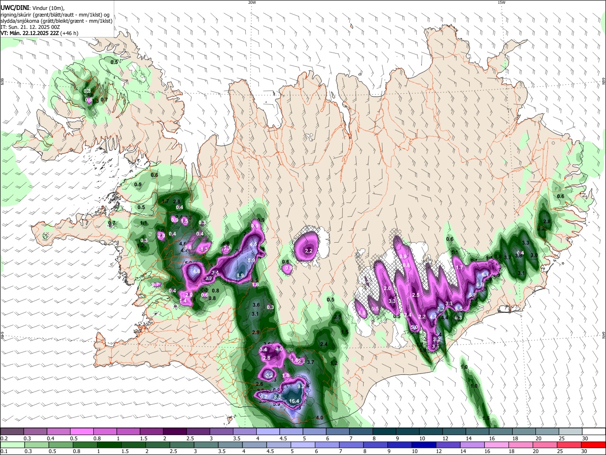This screenshot has height=455, width=606.
Task: Select red swatch after 30 in bottom legend row
Action: pos(593,445)
